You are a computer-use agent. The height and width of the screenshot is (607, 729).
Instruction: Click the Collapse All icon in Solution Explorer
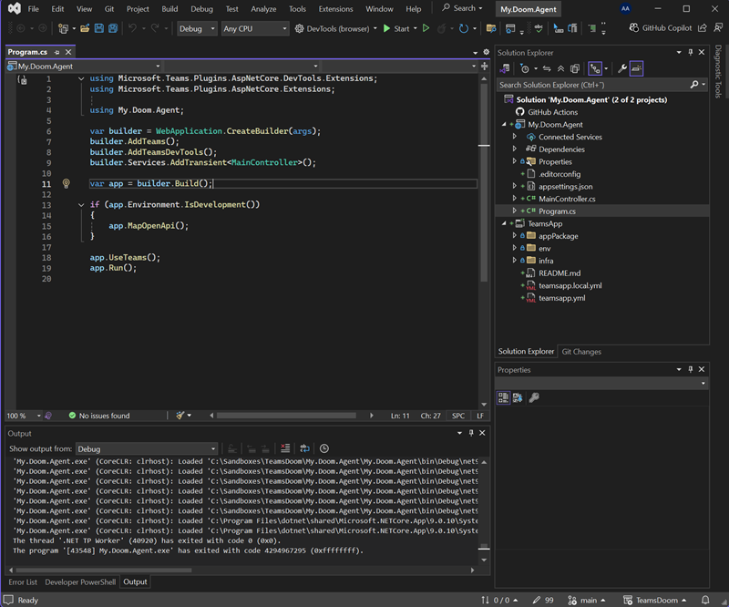click(560, 68)
